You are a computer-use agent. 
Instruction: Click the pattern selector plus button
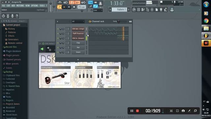(x=129, y=10)
